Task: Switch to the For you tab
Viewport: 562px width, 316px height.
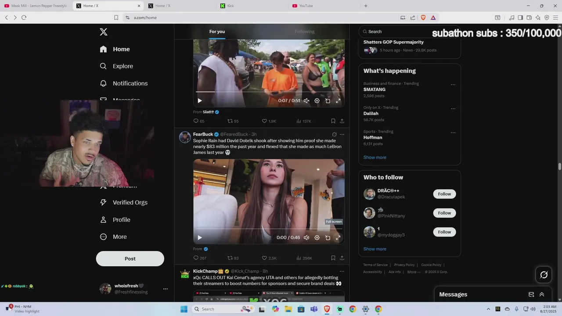Action: tap(217, 32)
